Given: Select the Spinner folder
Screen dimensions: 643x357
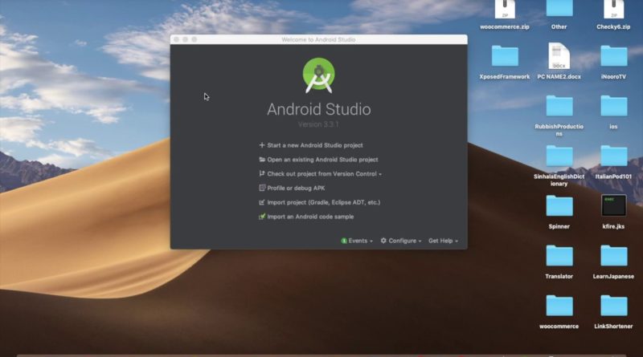Looking at the screenshot, I should [x=559, y=212].
